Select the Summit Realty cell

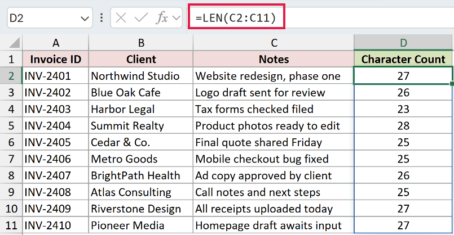tap(141, 125)
